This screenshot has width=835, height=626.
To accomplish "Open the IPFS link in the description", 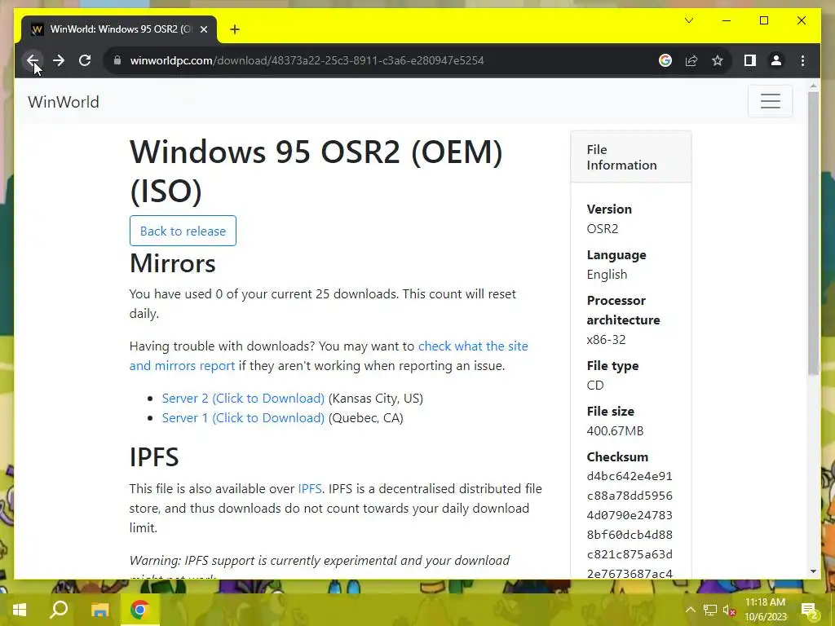I will click(309, 489).
